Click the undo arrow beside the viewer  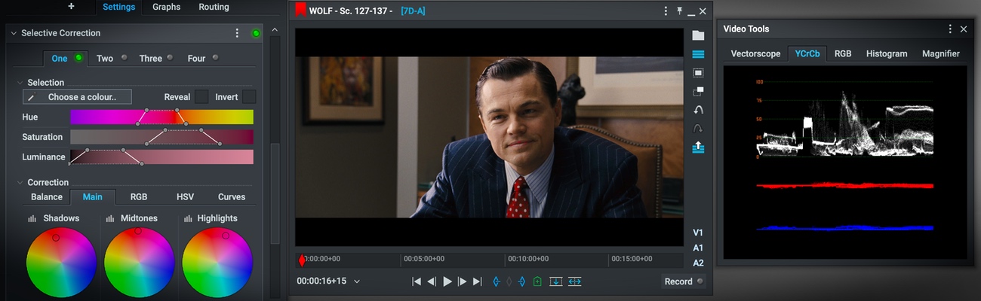(x=698, y=110)
